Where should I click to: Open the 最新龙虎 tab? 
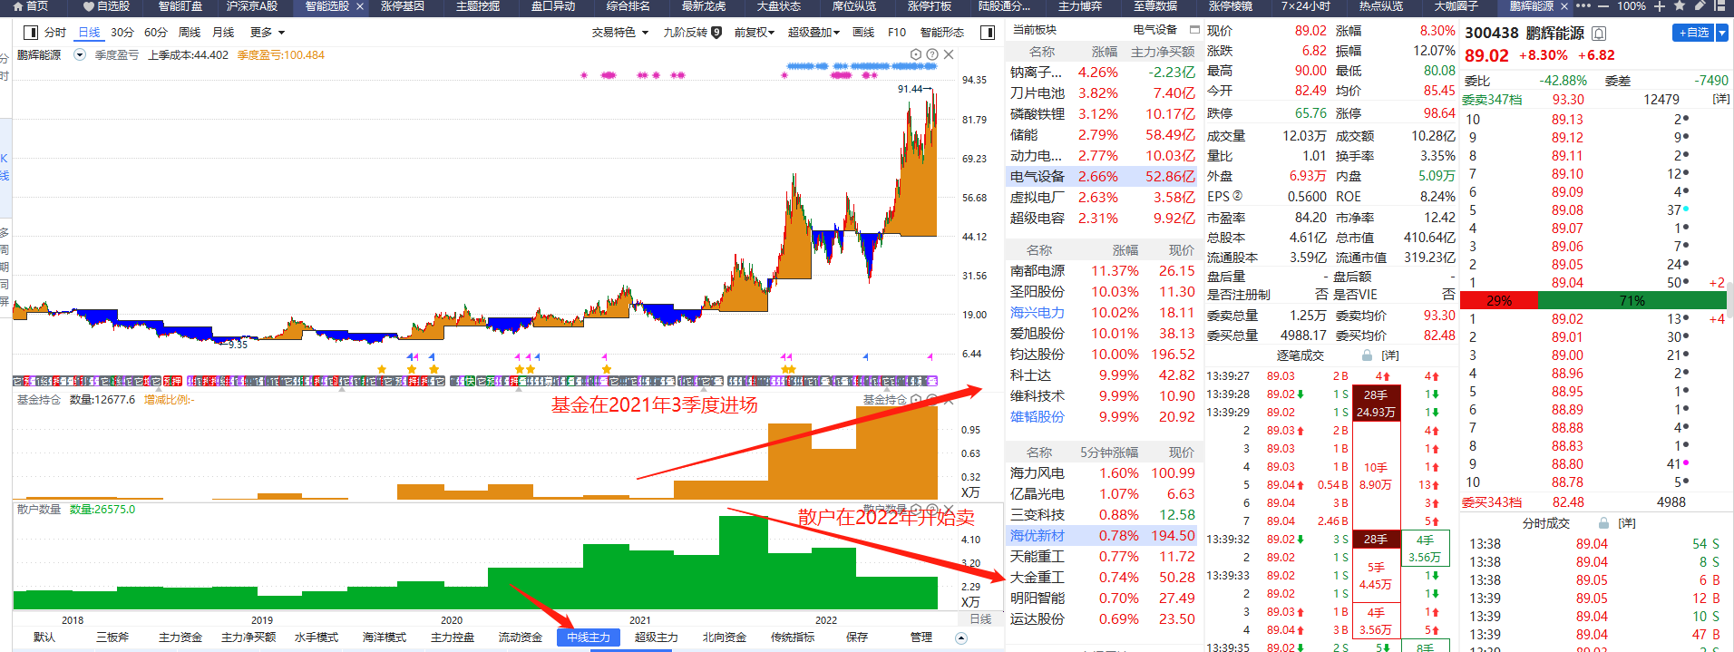click(x=704, y=6)
